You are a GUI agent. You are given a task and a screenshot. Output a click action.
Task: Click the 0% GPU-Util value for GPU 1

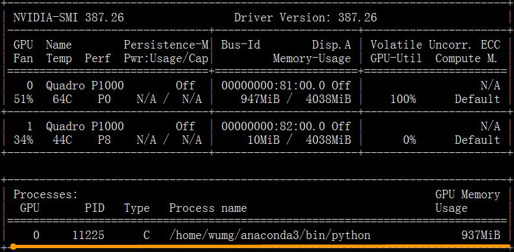410,140
